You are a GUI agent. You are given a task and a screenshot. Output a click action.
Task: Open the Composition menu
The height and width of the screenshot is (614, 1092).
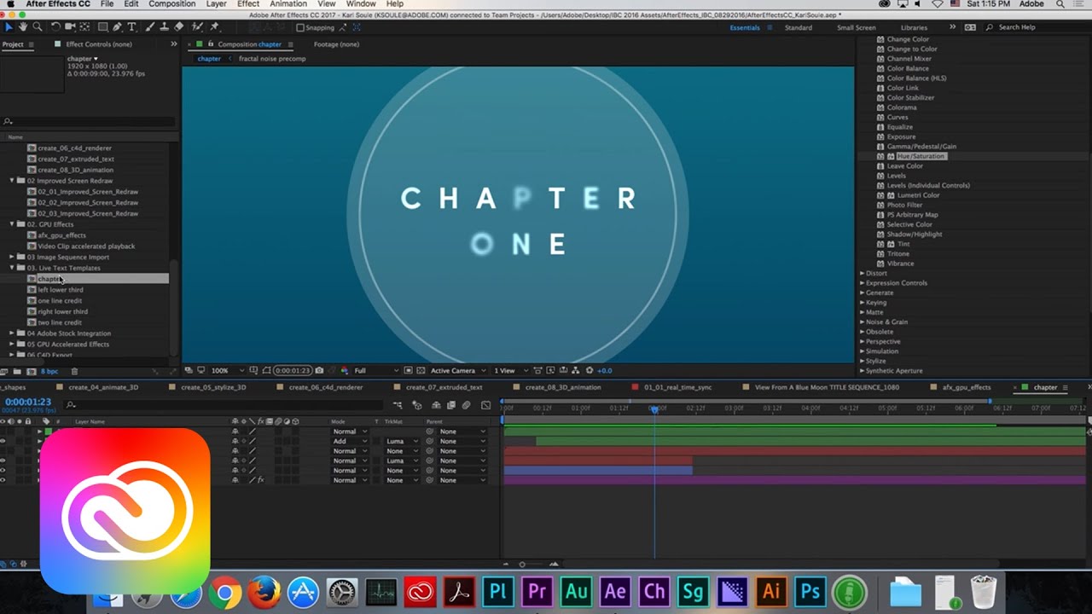172,4
